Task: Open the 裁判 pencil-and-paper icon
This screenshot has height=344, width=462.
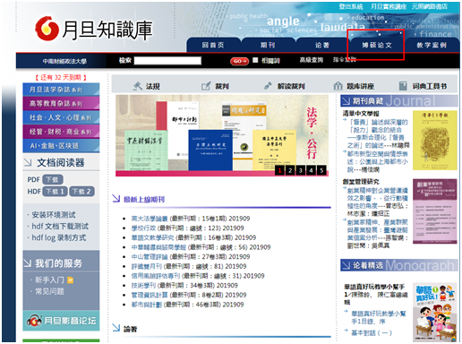Action: point(206,86)
